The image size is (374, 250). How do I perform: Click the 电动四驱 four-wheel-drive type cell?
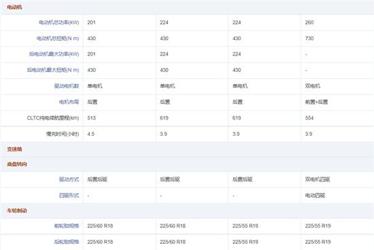(315, 196)
